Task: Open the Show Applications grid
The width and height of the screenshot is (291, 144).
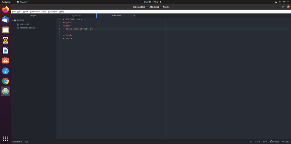Action: 5,139
